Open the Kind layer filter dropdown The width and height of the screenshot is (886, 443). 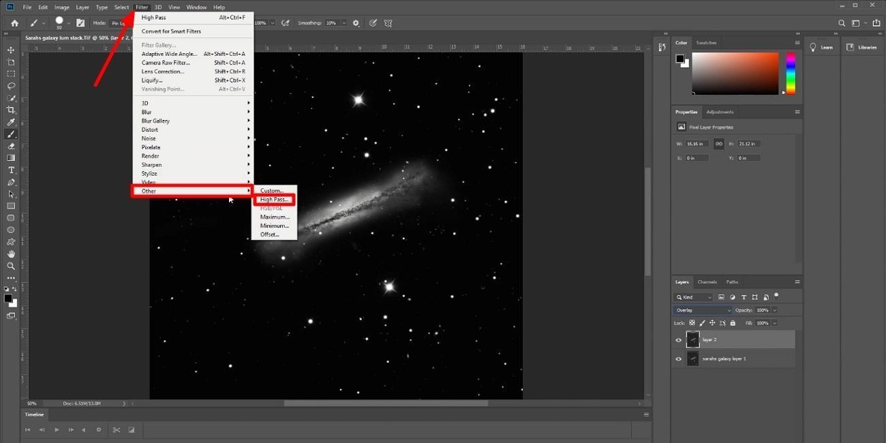pos(693,297)
